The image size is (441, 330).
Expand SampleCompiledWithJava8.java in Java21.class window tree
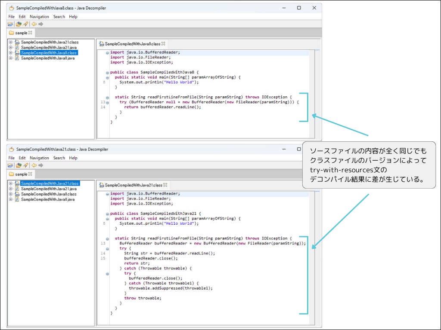point(11,199)
